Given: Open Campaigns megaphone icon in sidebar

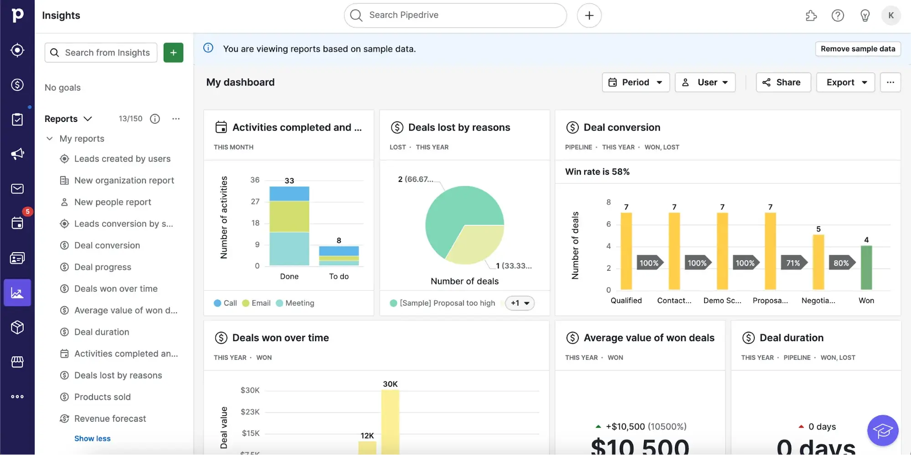Looking at the screenshot, I should (17, 154).
